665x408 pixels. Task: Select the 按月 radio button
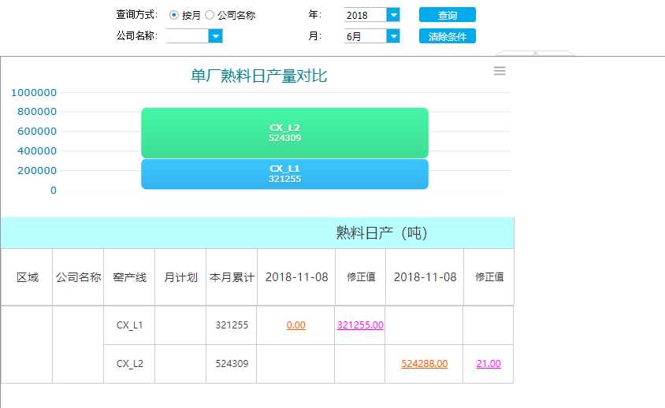pyautogui.click(x=174, y=15)
